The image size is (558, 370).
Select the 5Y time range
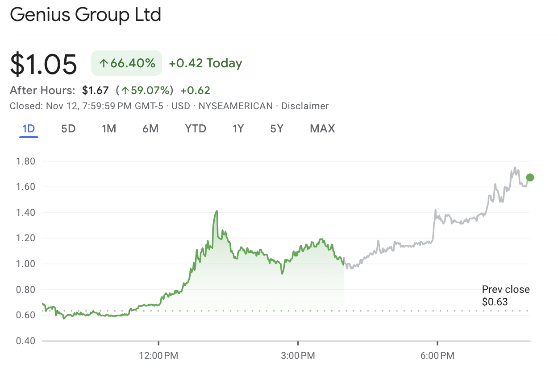(276, 128)
